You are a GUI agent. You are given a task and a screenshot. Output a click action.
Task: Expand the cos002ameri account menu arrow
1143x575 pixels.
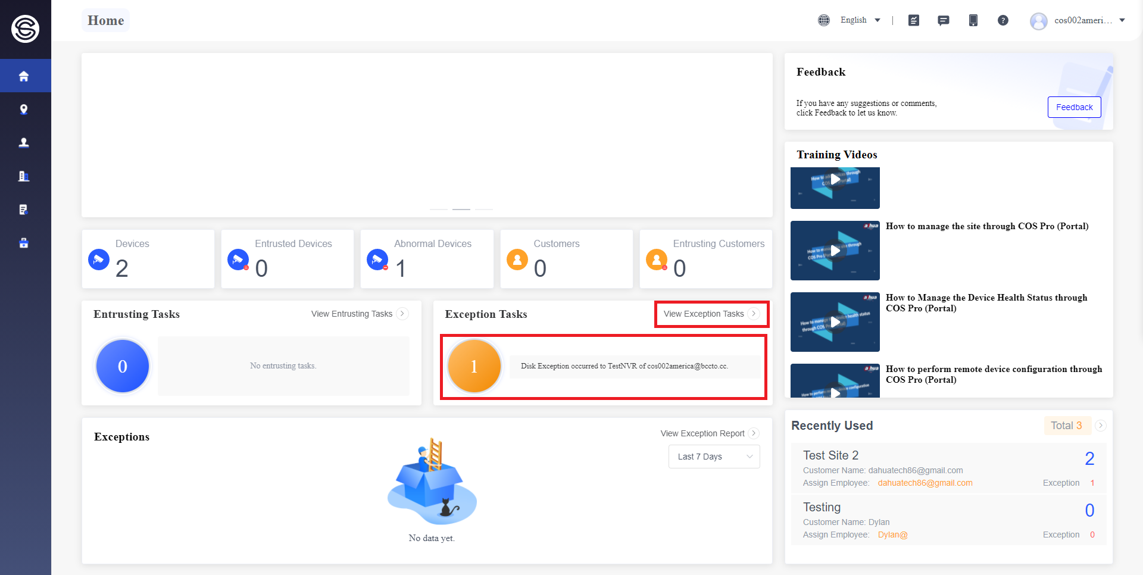pos(1122,20)
